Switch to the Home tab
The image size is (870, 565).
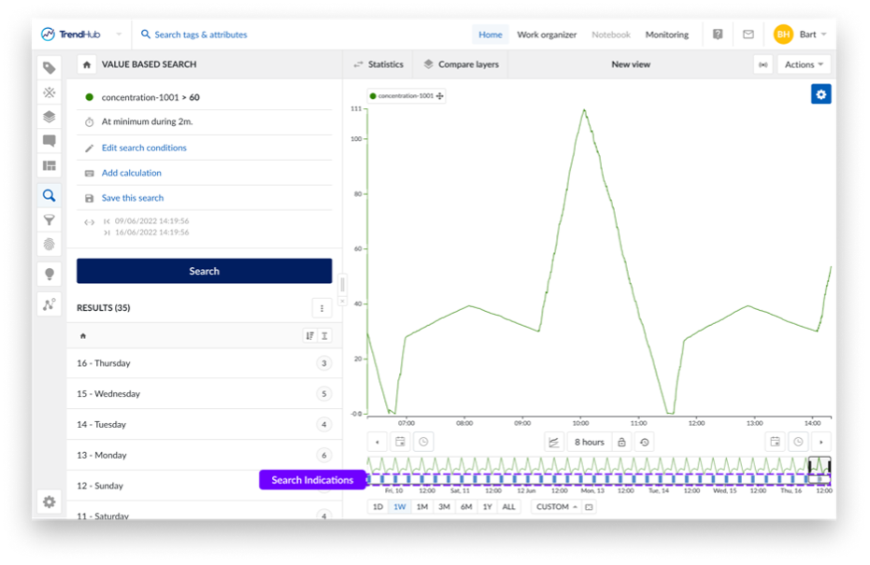point(491,35)
